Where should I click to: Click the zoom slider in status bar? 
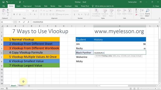148,88
